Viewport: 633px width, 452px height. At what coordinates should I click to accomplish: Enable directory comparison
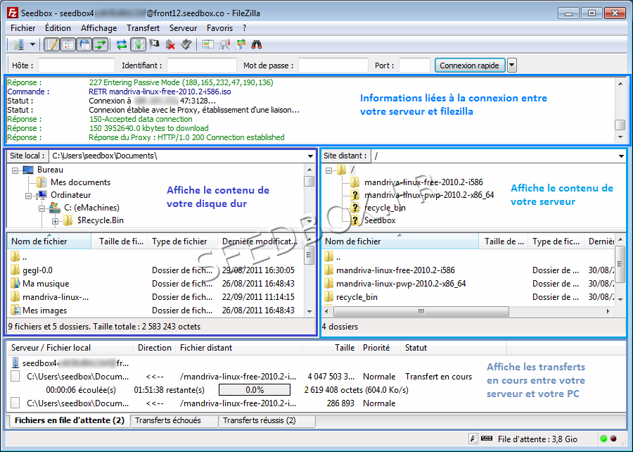click(x=207, y=44)
